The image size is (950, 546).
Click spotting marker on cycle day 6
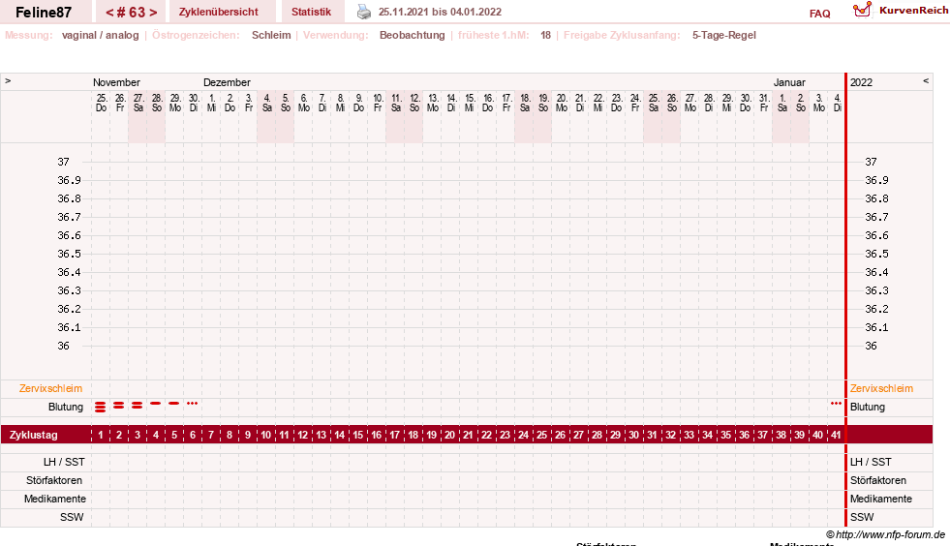click(192, 403)
